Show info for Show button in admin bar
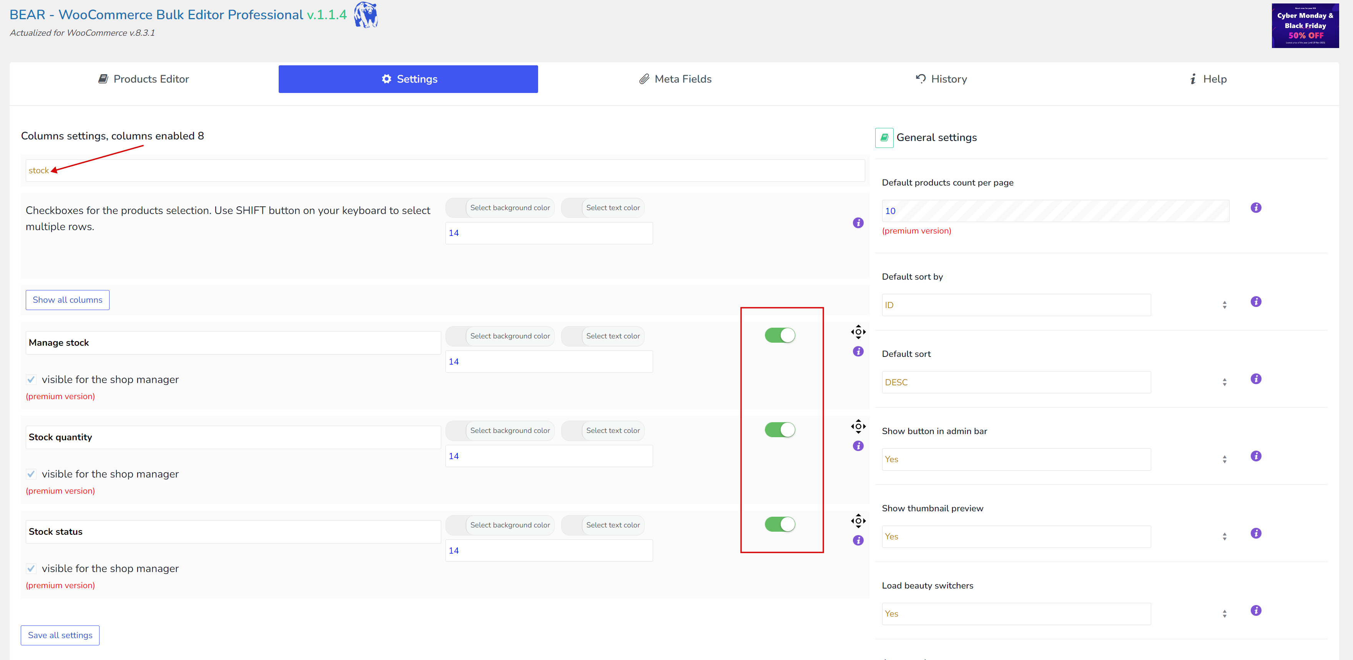The width and height of the screenshot is (1353, 660). 1256,456
